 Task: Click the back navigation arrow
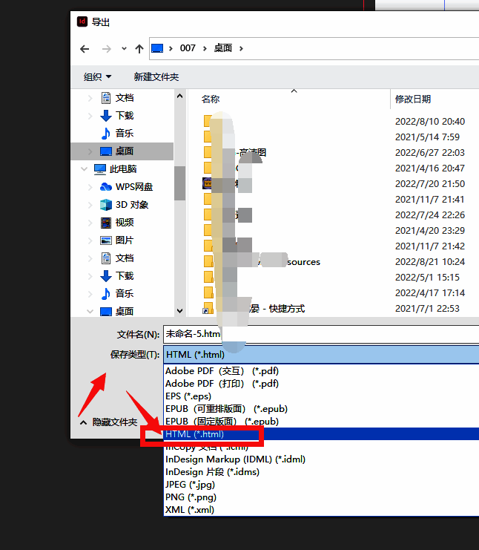click(85, 49)
